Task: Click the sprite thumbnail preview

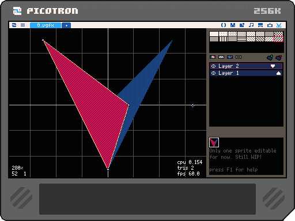Action: (x=214, y=142)
